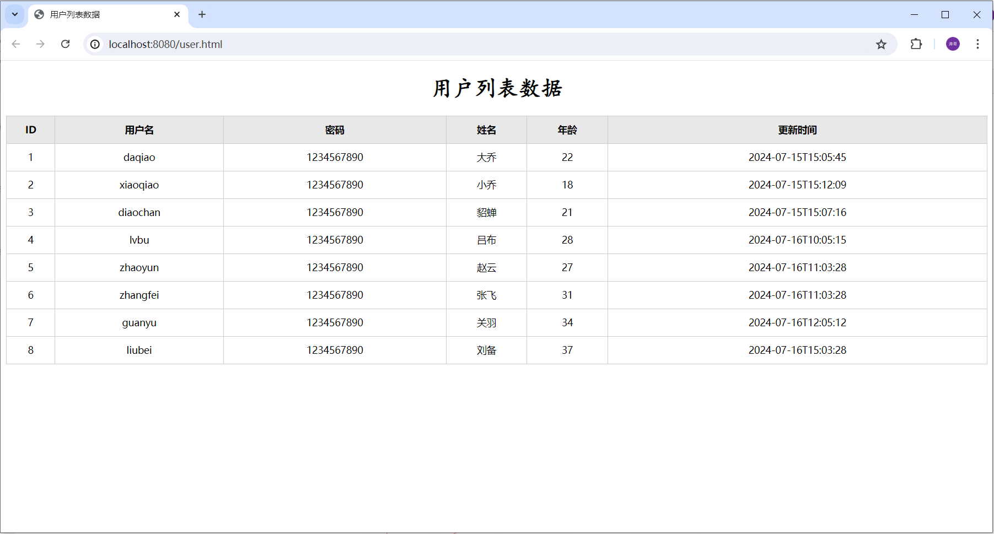Click password cell in the diaochan row
This screenshot has width=994, height=534.
coord(335,213)
